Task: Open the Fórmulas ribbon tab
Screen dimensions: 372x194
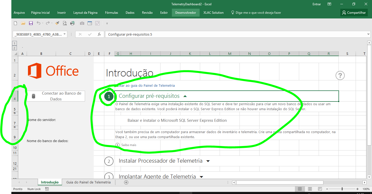Action: pos(111,12)
